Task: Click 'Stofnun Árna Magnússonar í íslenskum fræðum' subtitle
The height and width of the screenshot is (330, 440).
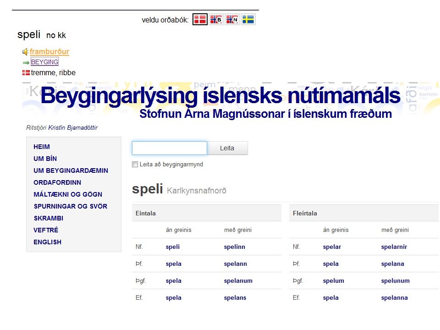Action: [x=265, y=114]
